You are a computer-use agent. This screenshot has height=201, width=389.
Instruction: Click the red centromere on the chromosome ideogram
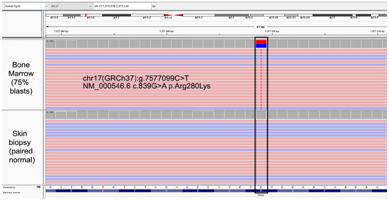pos(173,15)
